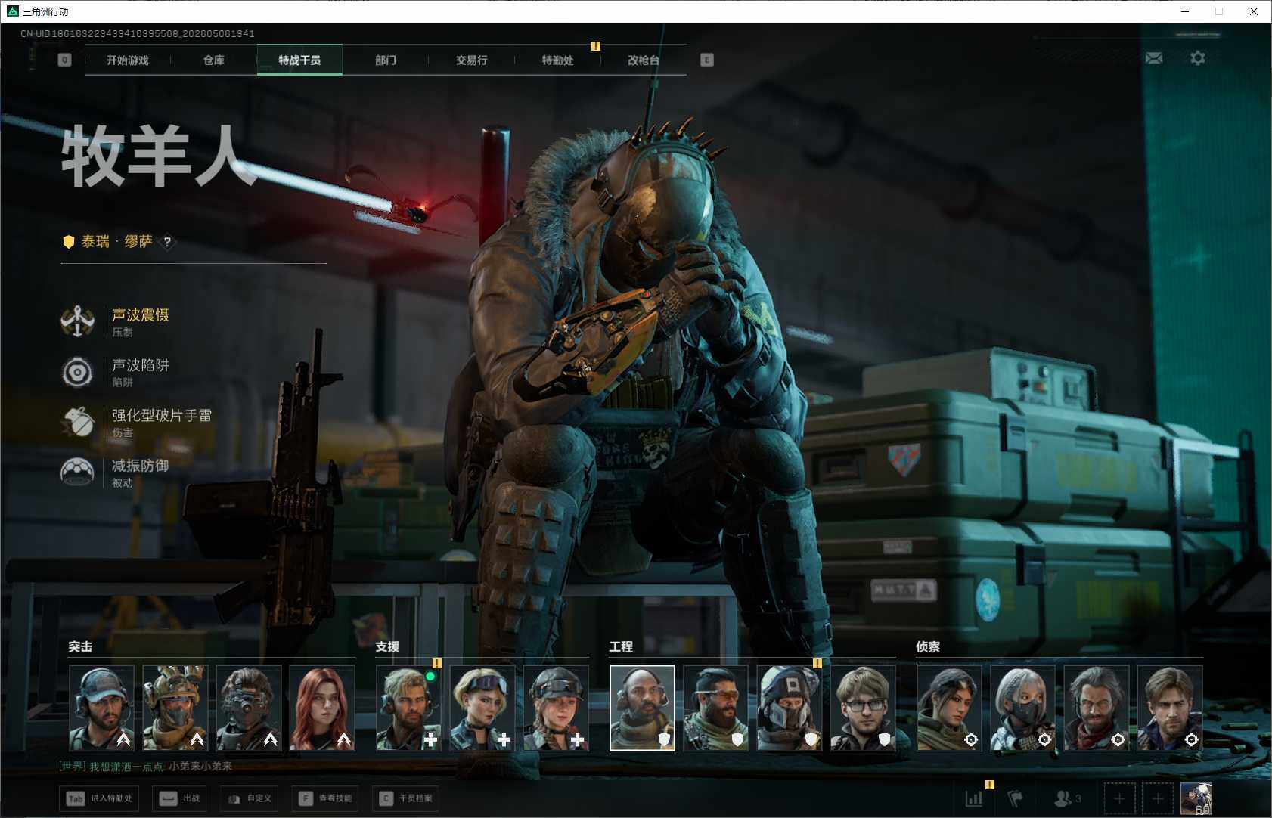Open the mail envelope icon
The height and width of the screenshot is (818, 1272).
point(1154,58)
